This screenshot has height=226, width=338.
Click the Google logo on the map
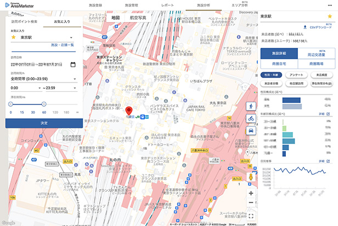8,223
